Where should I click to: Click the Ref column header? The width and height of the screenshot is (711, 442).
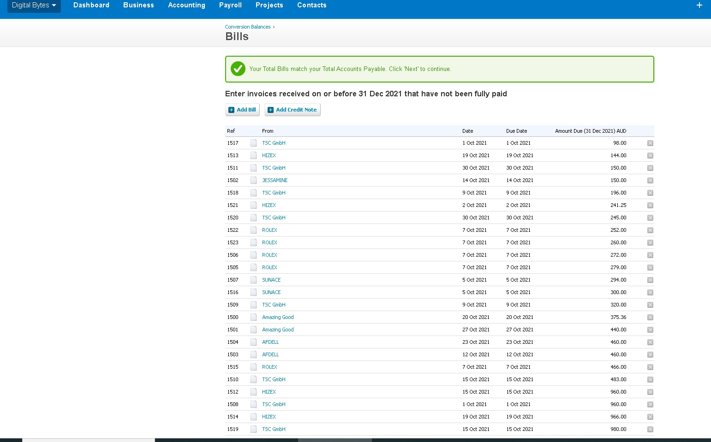[231, 131]
